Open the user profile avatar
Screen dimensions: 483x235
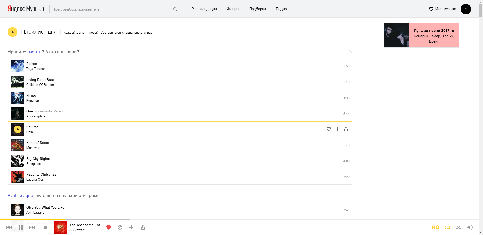466,9
